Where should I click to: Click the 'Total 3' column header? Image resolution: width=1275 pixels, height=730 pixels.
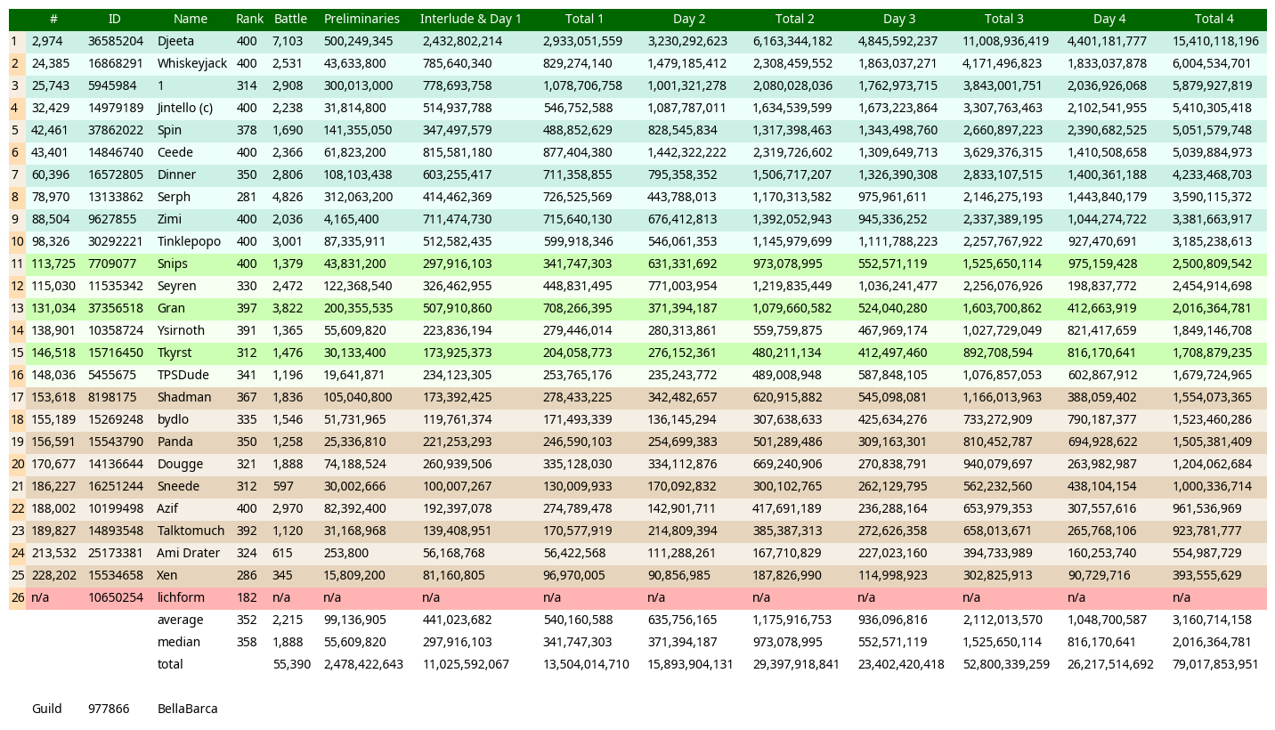(1004, 19)
